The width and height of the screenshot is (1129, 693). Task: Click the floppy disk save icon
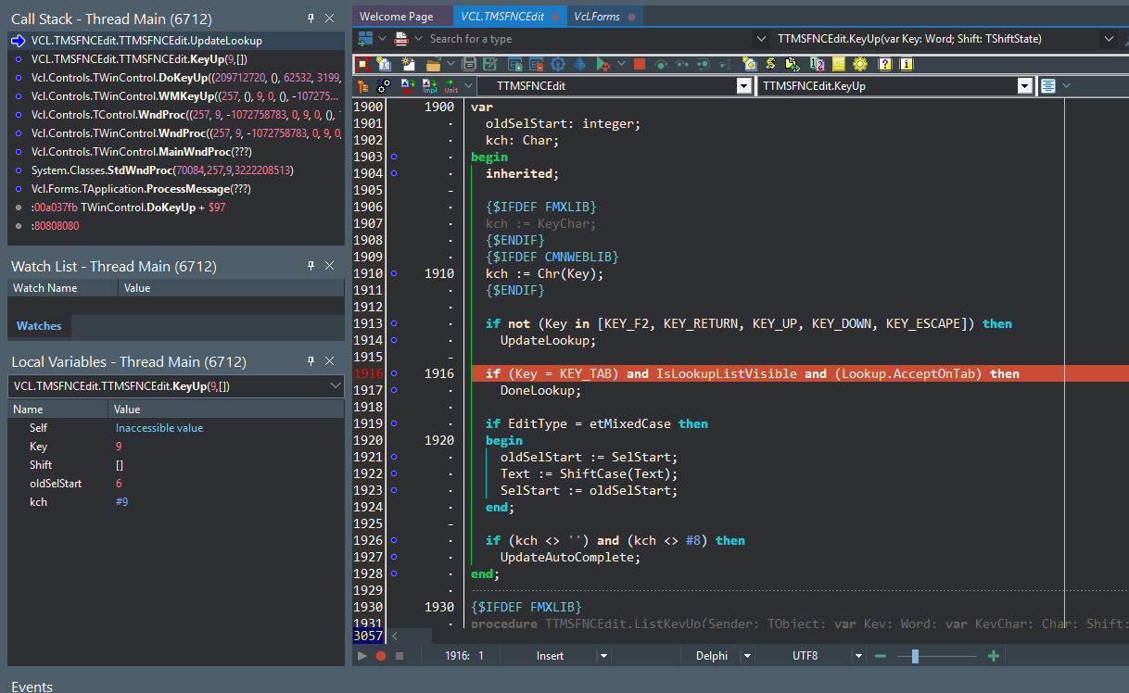point(470,64)
